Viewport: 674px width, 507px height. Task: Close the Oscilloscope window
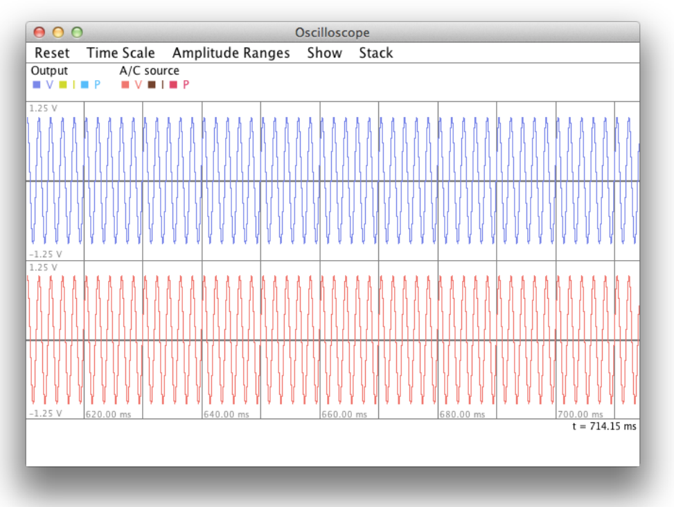click(39, 33)
